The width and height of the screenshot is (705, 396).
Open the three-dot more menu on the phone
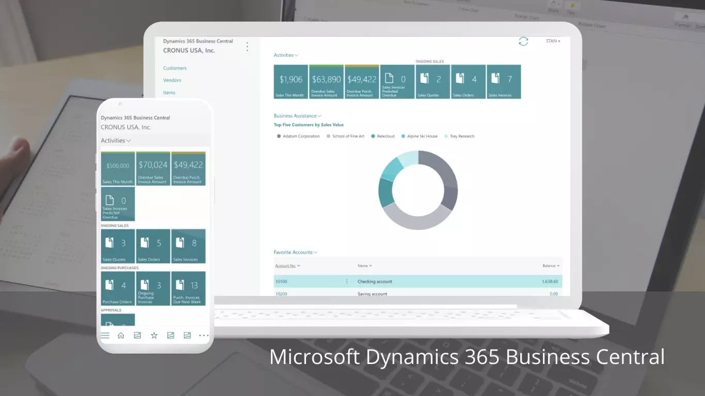click(x=203, y=335)
